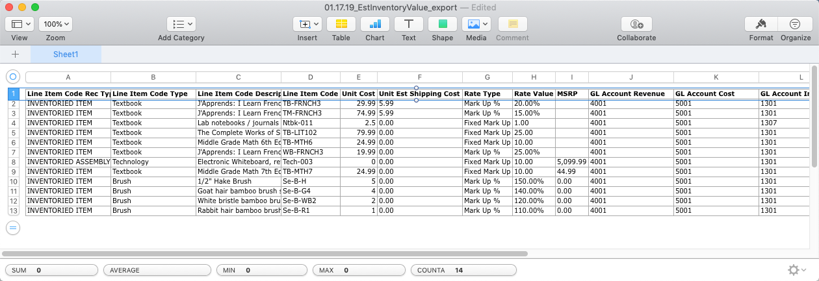Switch to the Sheet1 tab

[x=66, y=55]
